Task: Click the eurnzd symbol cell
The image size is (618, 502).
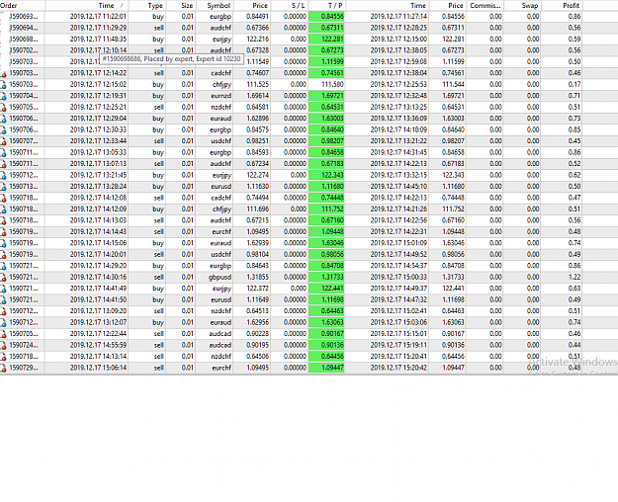Action: coord(221,96)
